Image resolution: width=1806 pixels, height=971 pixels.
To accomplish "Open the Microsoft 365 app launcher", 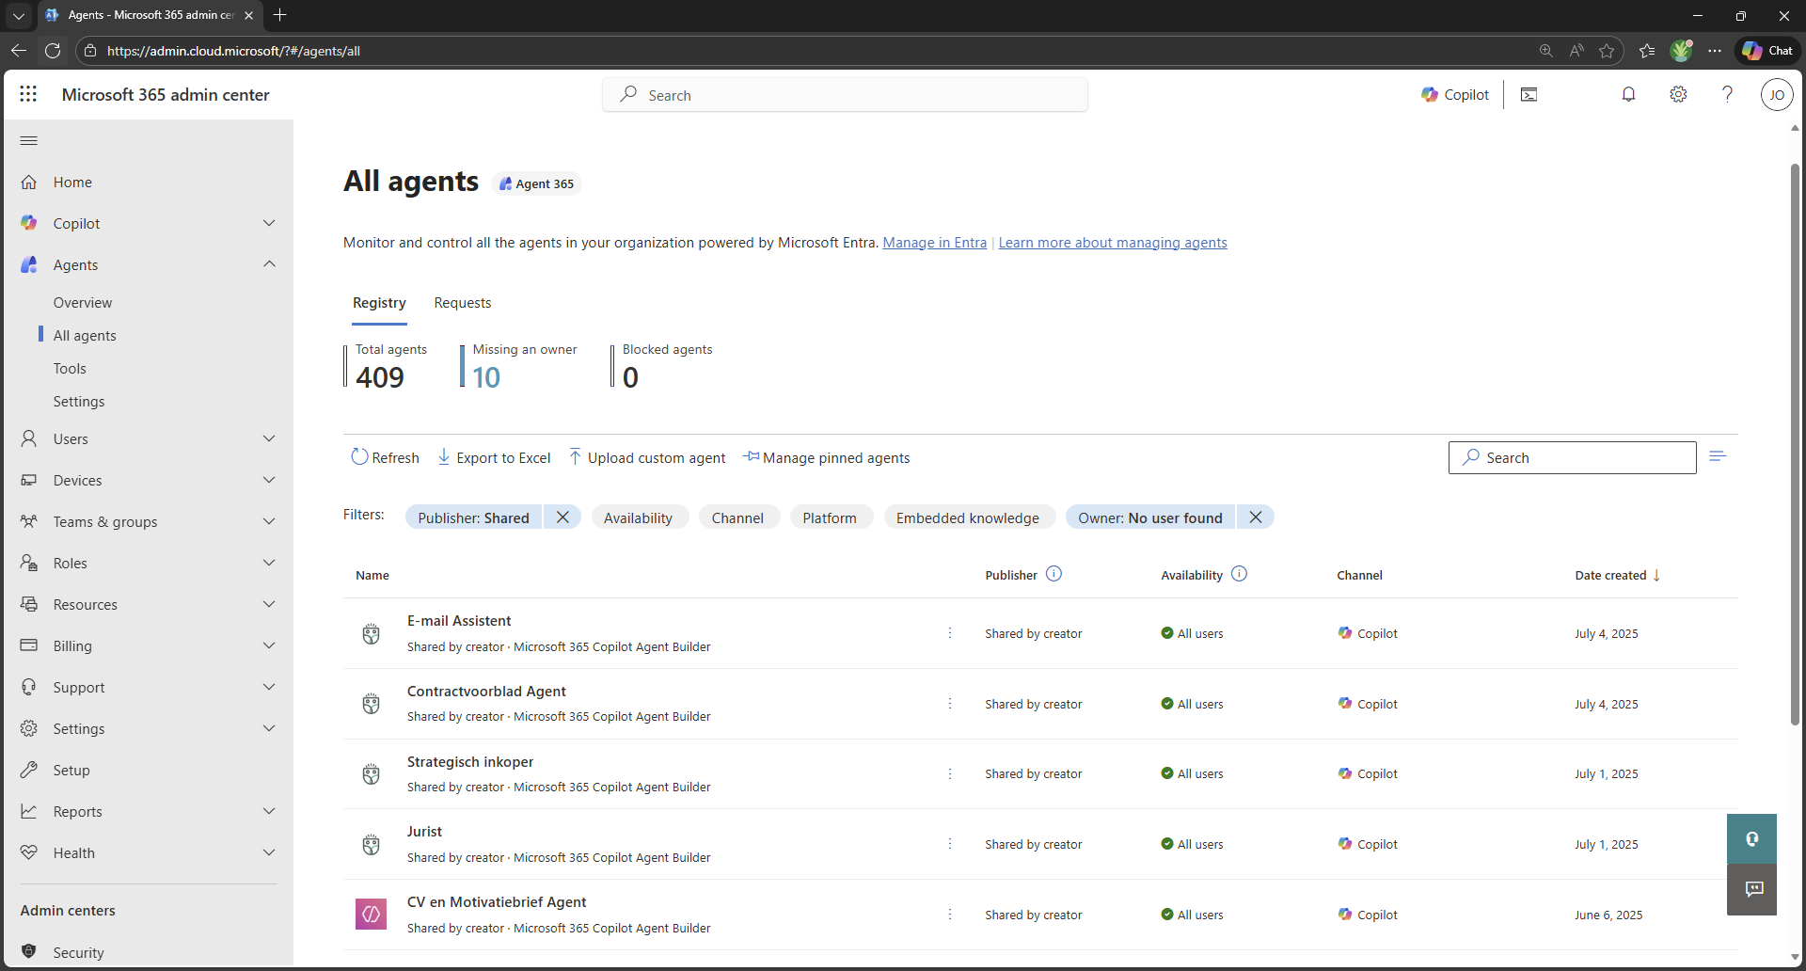I will pyautogui.click(x=28, y=94).
